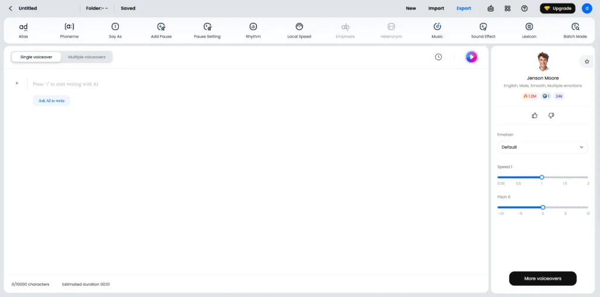600x297 pixels.
Task: Select the Rhythm tool
Action: (x=253, y=27)
